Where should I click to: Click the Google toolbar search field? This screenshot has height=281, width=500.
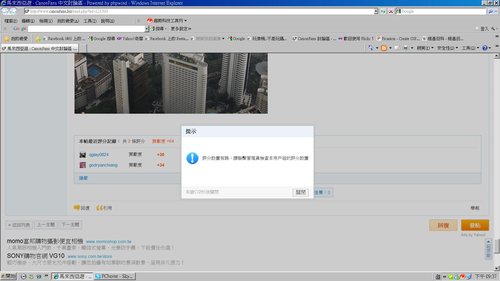tap(86, 29)
